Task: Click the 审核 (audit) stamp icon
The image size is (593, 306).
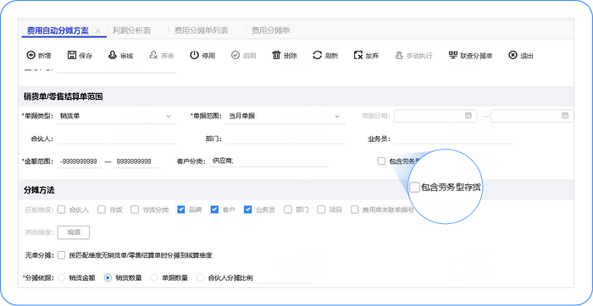Action: [113, 56]
